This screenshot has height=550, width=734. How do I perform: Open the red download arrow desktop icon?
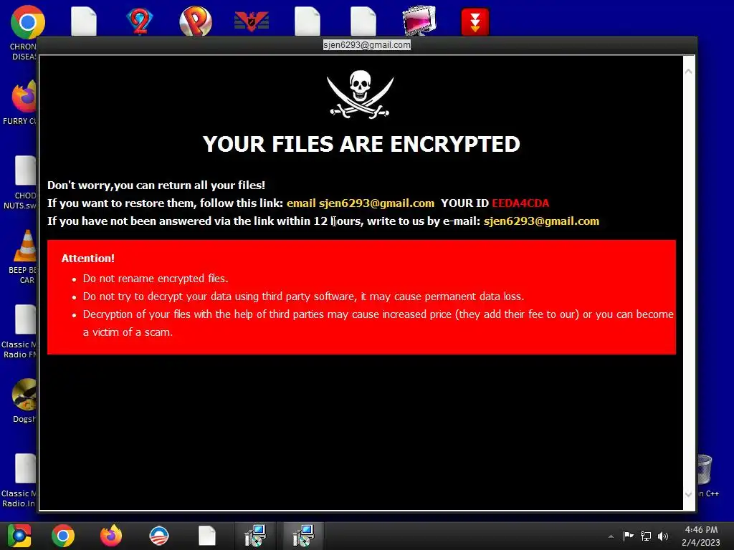475,21
